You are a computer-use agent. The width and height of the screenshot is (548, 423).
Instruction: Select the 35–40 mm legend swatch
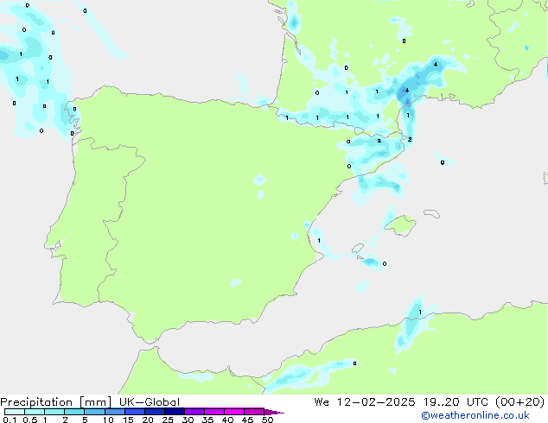click(214, 412)
